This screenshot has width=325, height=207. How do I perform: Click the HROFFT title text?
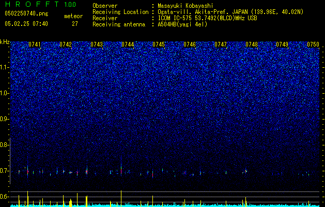[32, 4]
